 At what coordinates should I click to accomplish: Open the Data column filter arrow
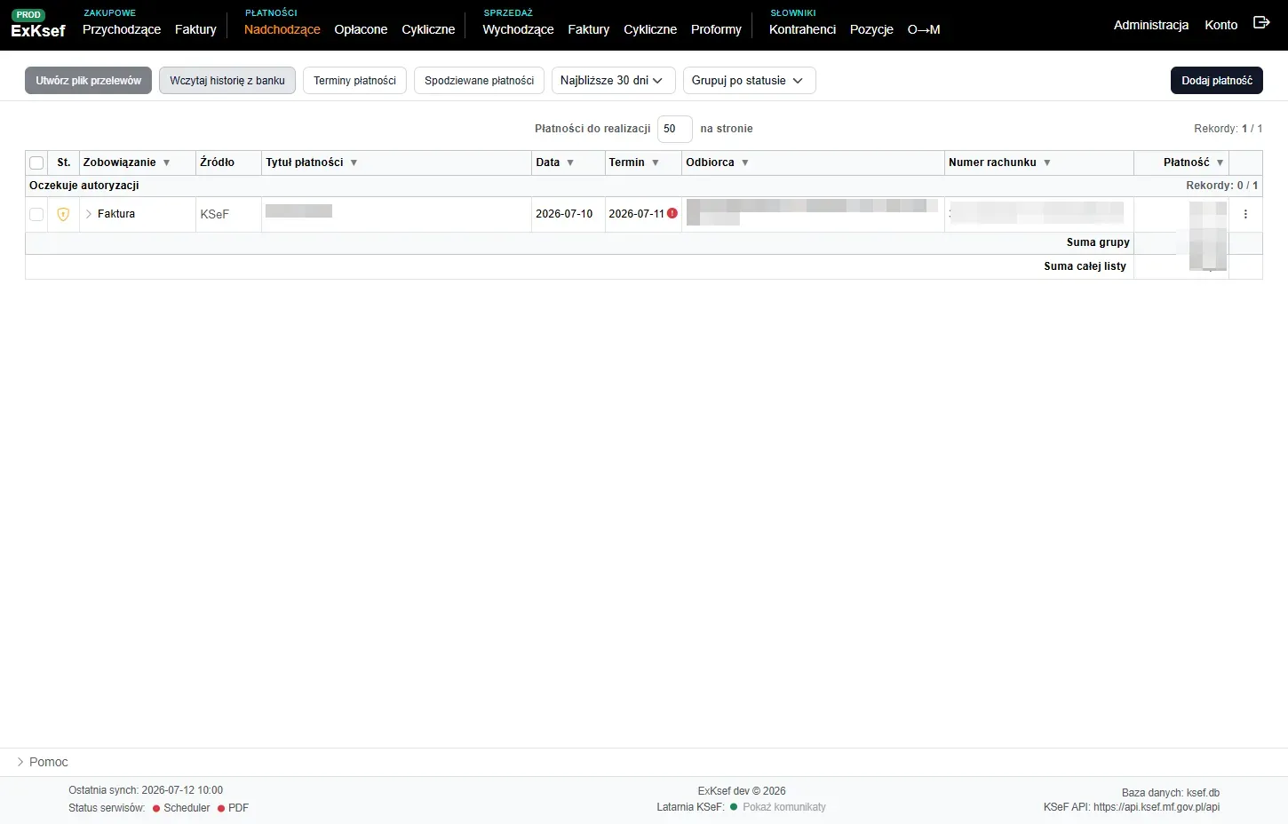(x=570, y=162)
